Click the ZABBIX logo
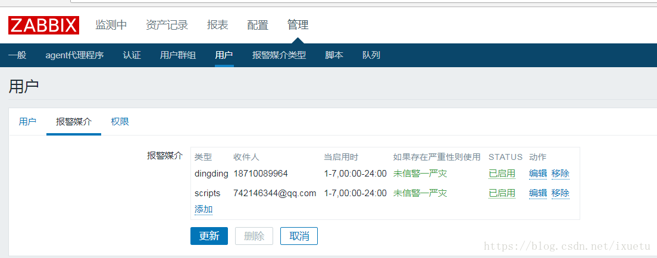The width and height of the screenshot is (657, 258). pos(43,25)
